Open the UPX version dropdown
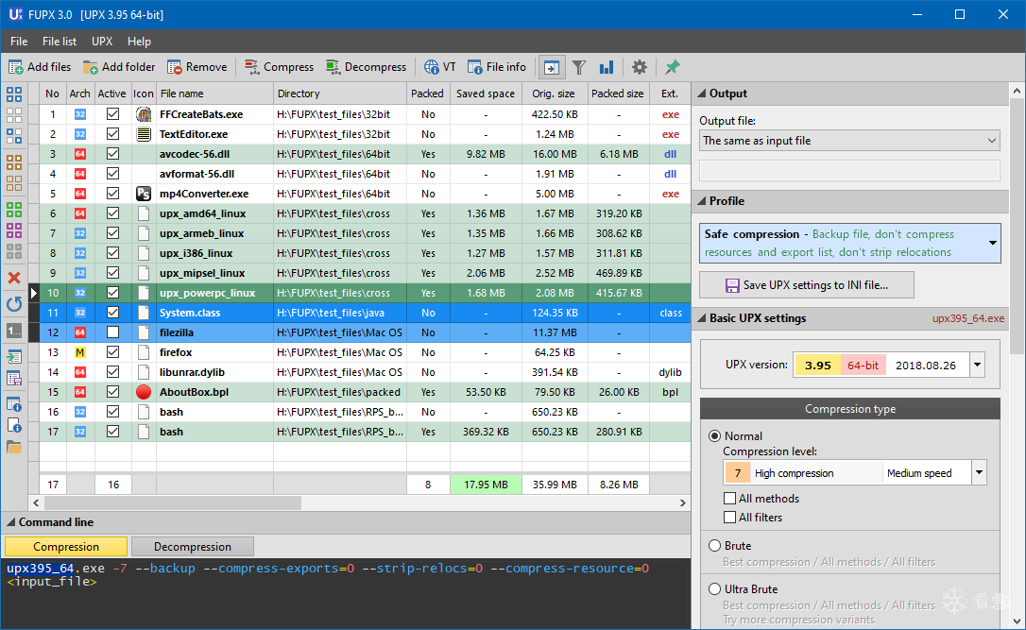The width and height of the screenshot is (1026, 630). pyautogui.click(x=977, y=365)
